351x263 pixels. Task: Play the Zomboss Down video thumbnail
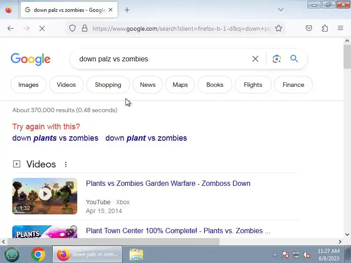45,196
